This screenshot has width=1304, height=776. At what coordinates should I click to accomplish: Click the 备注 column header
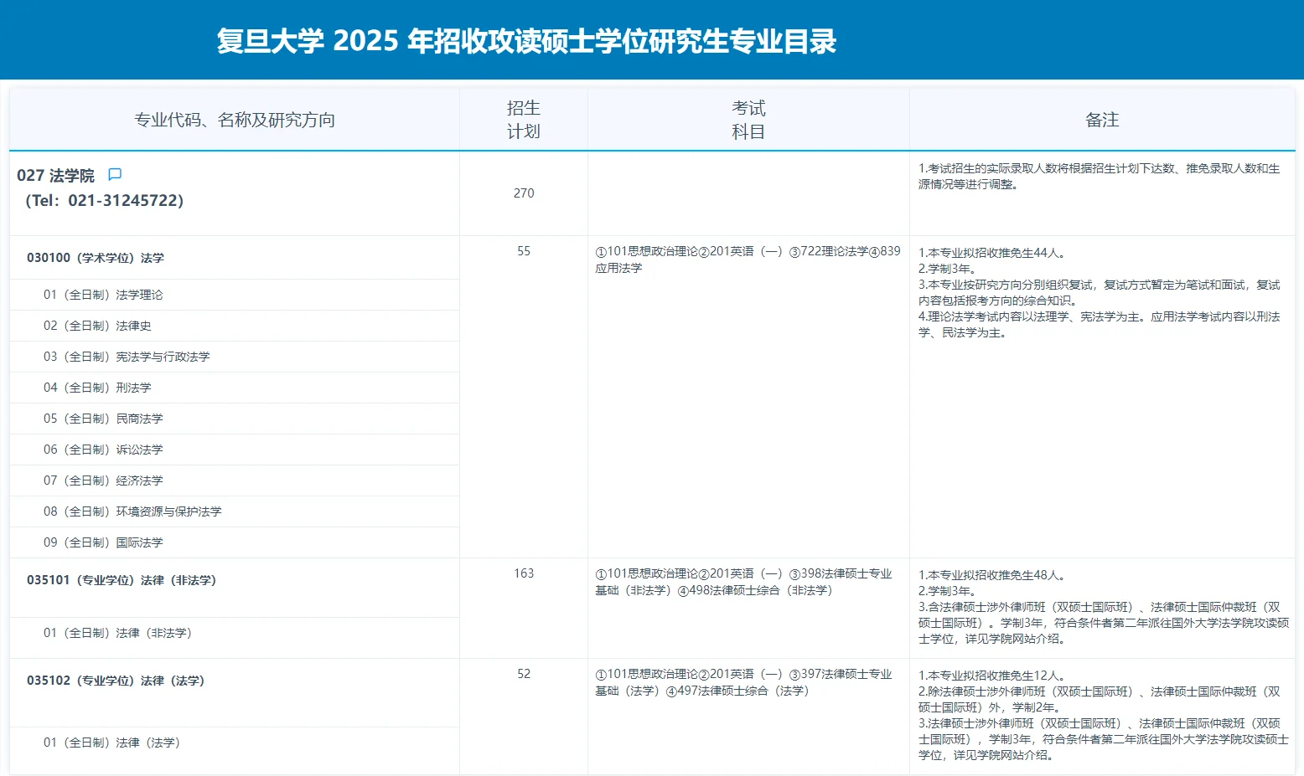[x=1102, y=120]
